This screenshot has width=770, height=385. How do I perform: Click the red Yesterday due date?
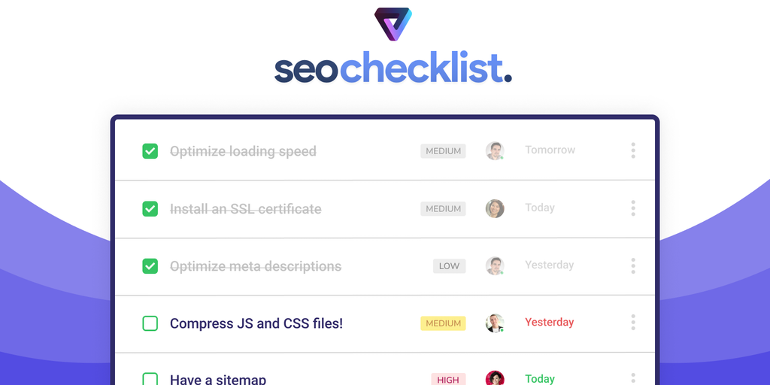pyautogui.click(x=549, y=323)
